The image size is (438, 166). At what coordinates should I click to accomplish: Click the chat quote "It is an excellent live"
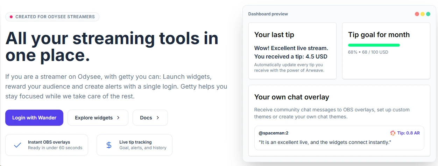[325, 143]
